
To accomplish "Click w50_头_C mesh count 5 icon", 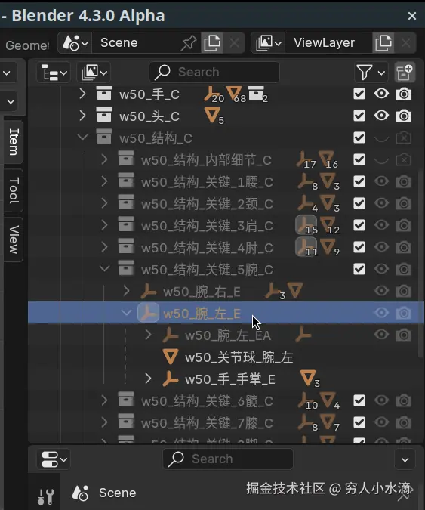I will (213, 116).
